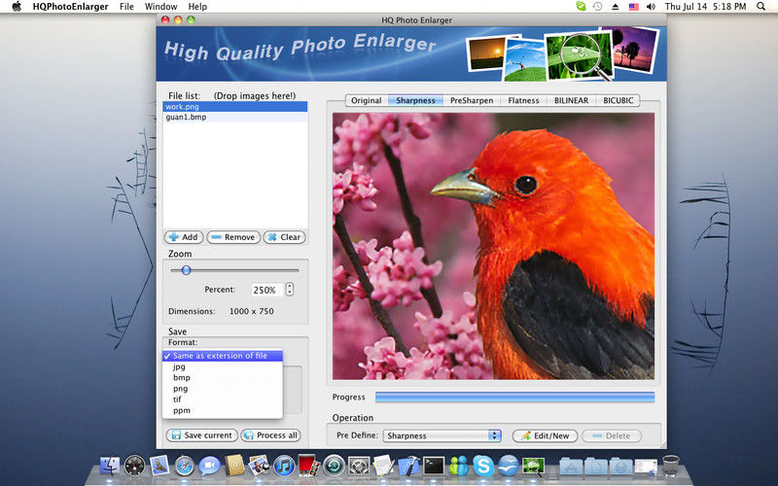Click Process all button
This screenshot has height=486, width=778.
(271, 435)
